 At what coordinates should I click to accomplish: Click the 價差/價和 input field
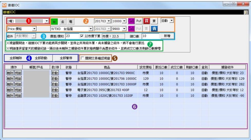pyautogui.click(x=72, y=36)
